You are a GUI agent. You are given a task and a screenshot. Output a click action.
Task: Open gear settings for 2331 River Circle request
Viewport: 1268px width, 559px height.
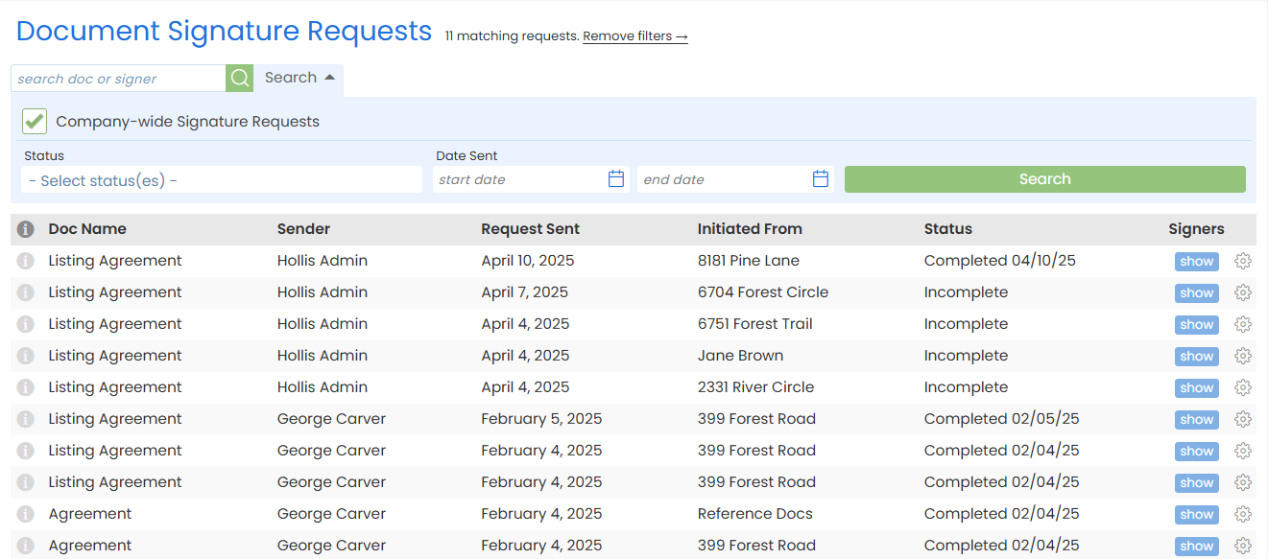[1243, 387]
